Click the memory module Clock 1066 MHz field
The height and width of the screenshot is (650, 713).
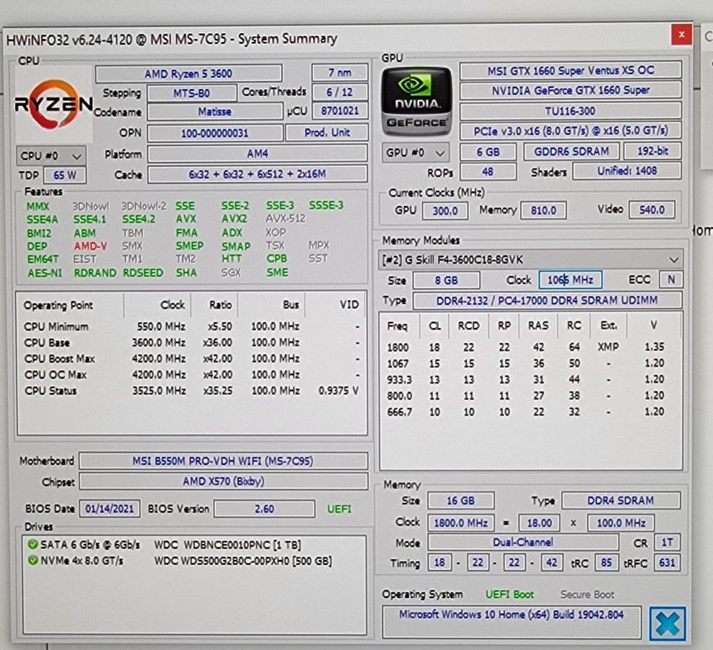coord(570,279)
